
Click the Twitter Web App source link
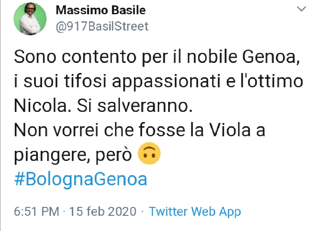[x=195, y=212]
